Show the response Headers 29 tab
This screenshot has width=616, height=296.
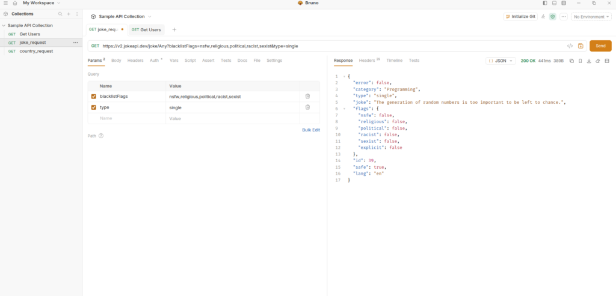click(x=369, y=61)
